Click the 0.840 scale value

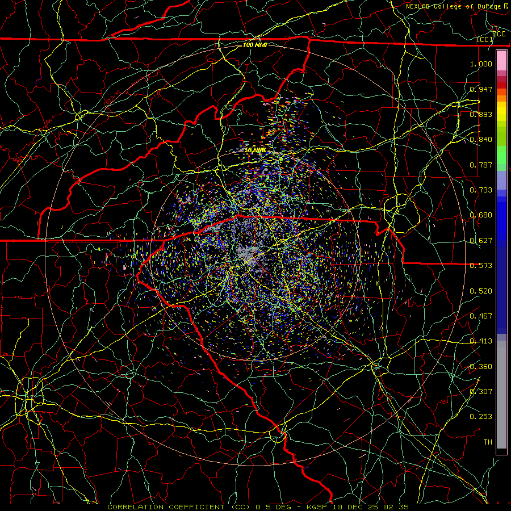click(481, 140)
